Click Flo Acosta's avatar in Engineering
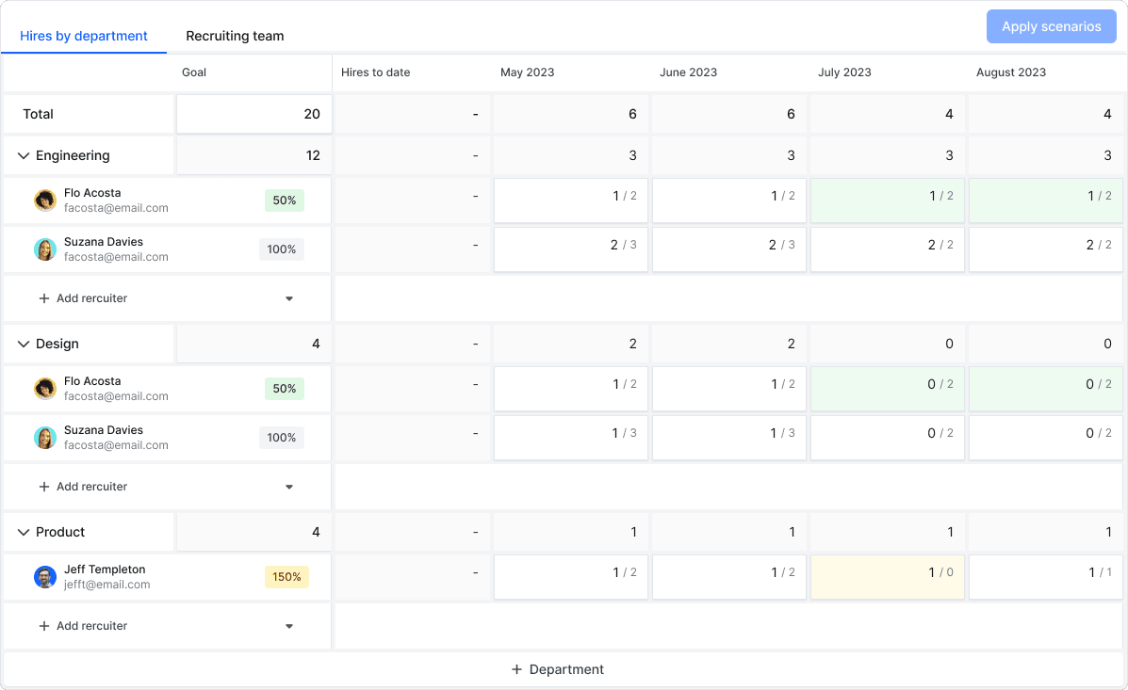The width and height of the screenshot is (1128, 690). [45, 201]
